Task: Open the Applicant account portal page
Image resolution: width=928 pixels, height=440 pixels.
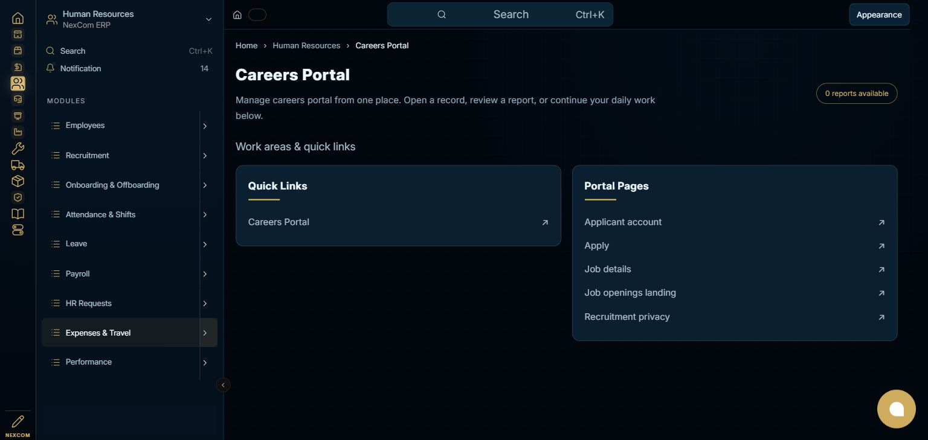Action: tap(735, 222)
